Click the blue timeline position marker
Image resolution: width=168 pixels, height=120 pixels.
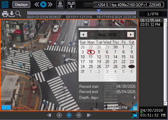pyautogui.click(x=99, y=10)
